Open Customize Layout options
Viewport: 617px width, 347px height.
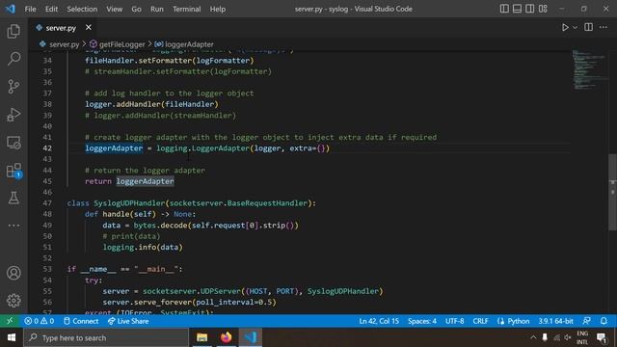(x=543, y=9)
